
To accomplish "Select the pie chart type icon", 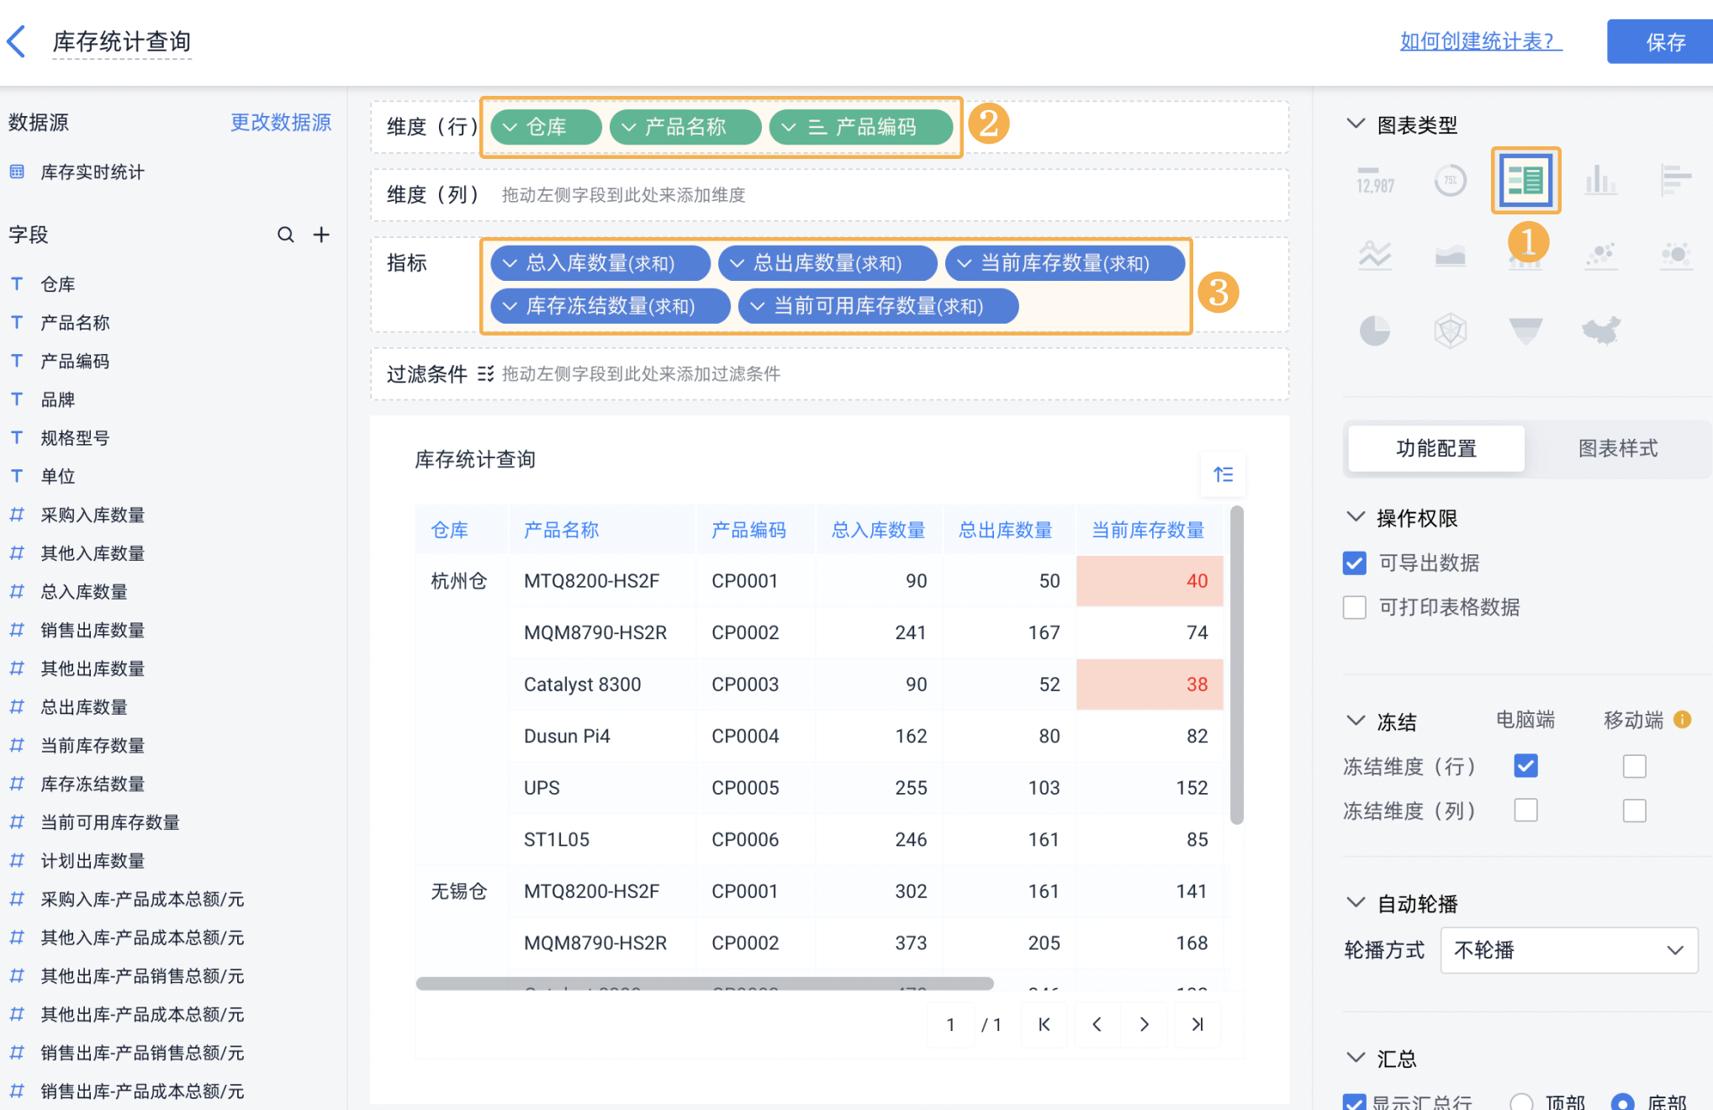I will [x=1375, y=330].
